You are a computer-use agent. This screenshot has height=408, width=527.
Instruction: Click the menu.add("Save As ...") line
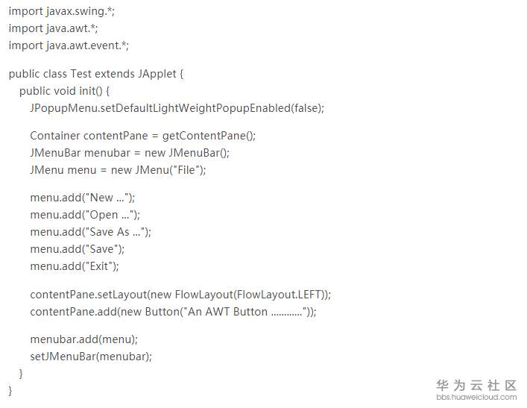(x=90, y=232)
